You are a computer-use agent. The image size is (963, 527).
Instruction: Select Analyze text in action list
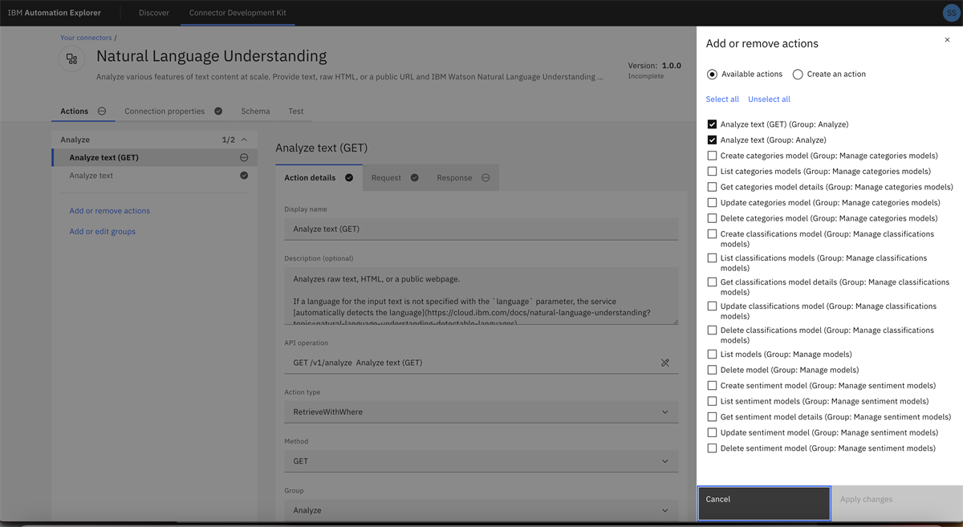coord(155,176)
